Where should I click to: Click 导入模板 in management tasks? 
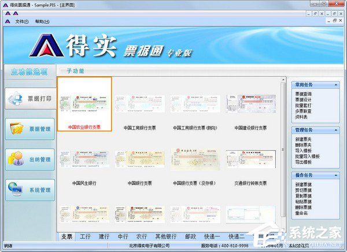tap(303, 151)
